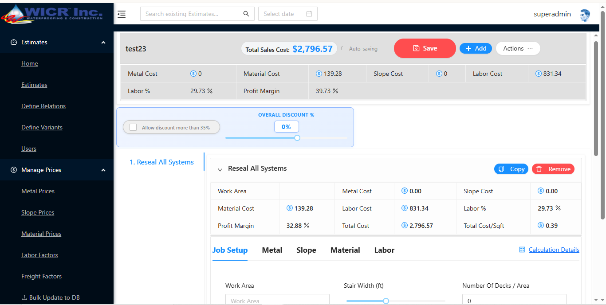The width and height of the screenshot is (606, 305).
Task: Collapse the Manage Prices sidebar section
Action: click(x=103, y=170)
